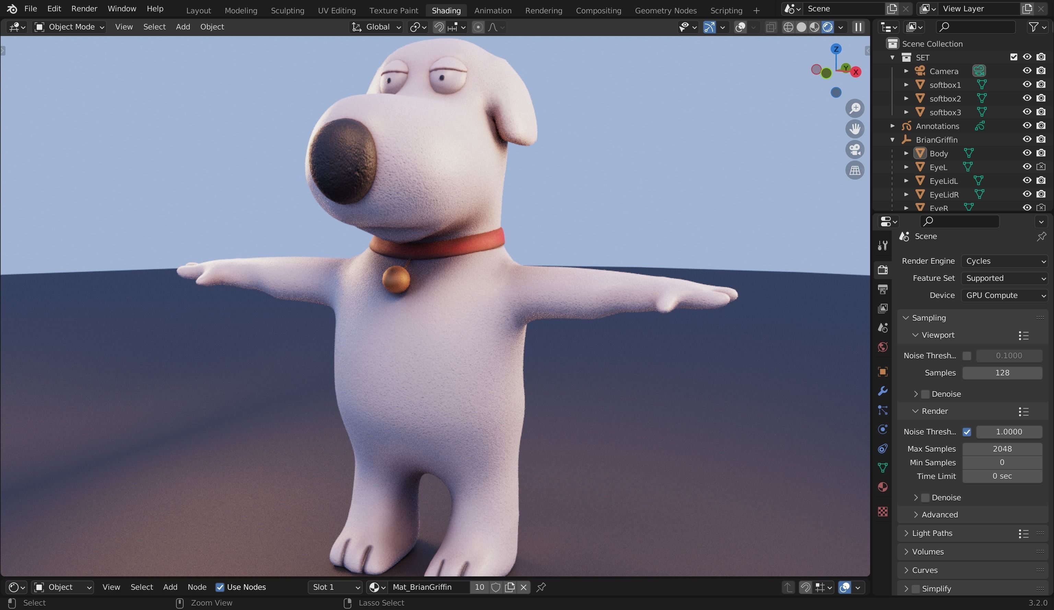Click the Max Samples 2048 field

click(1002, 449)
